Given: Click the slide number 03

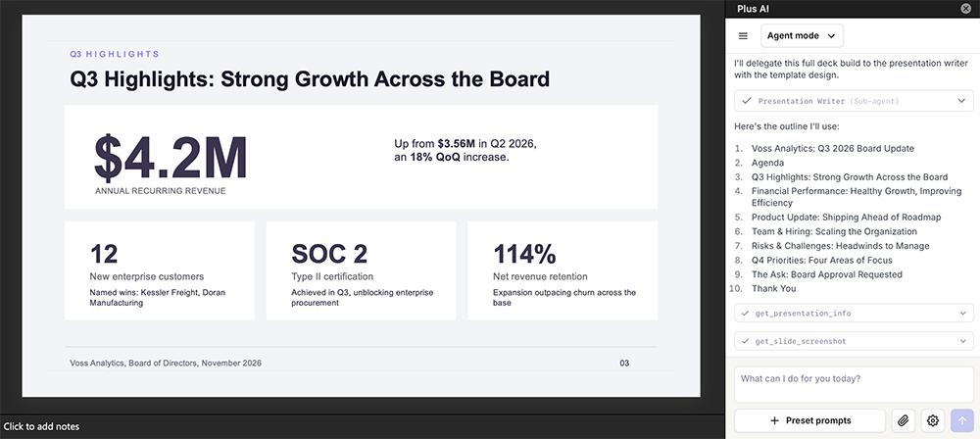Looking at the screenshot, I should (x=624, y=363).
